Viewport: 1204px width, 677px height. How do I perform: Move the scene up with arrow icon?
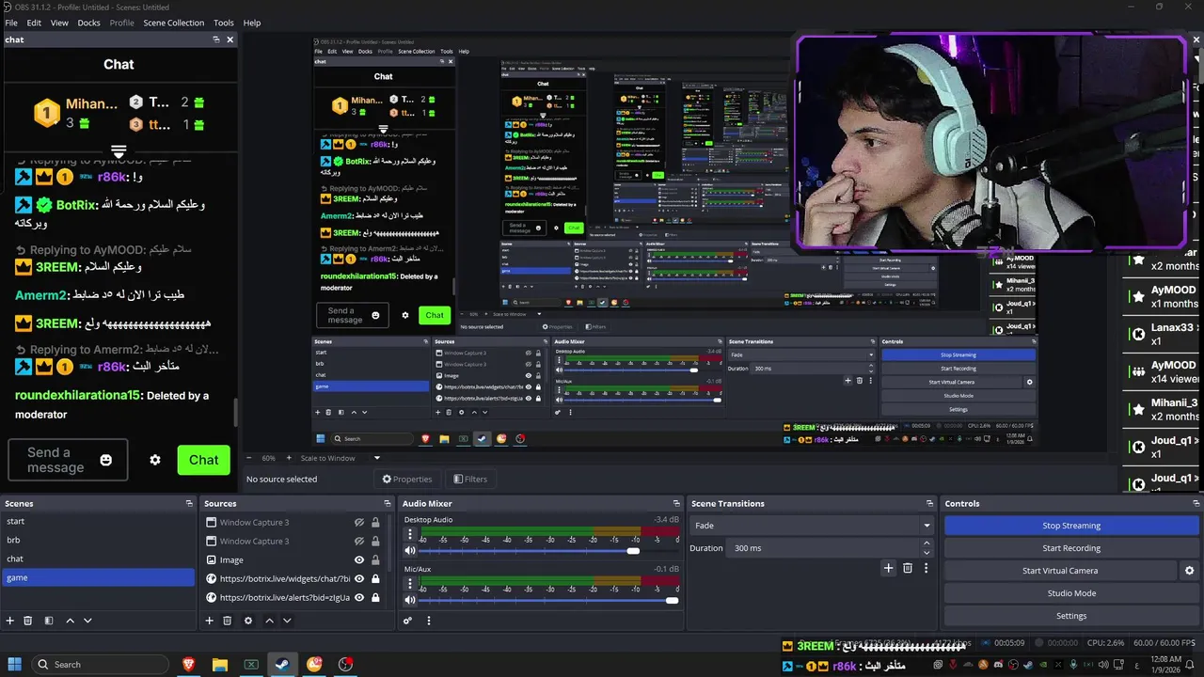coord(70,621)
